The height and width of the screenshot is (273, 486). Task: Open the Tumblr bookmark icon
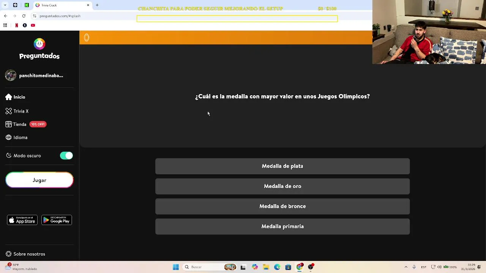point(25,25)
